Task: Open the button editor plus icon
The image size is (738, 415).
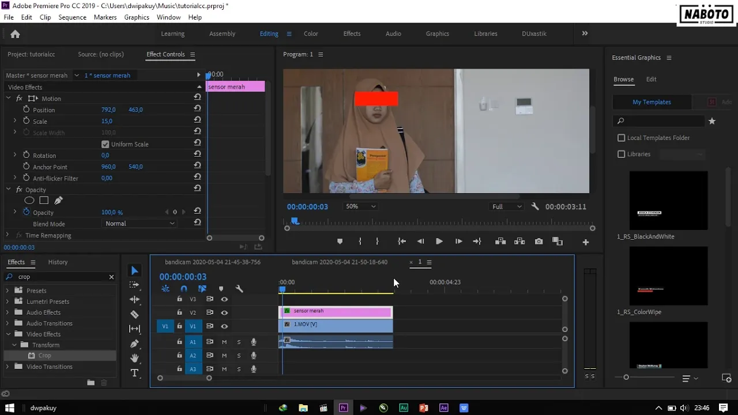Action: (586, 242)
